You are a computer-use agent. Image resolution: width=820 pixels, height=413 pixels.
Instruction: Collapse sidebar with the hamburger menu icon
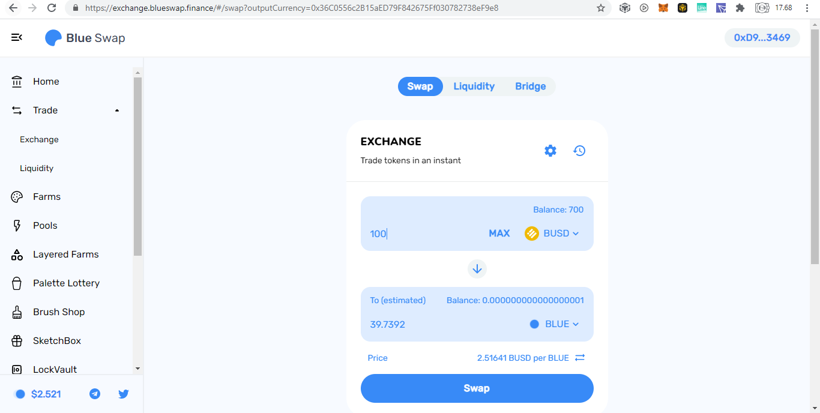point(17,37)
